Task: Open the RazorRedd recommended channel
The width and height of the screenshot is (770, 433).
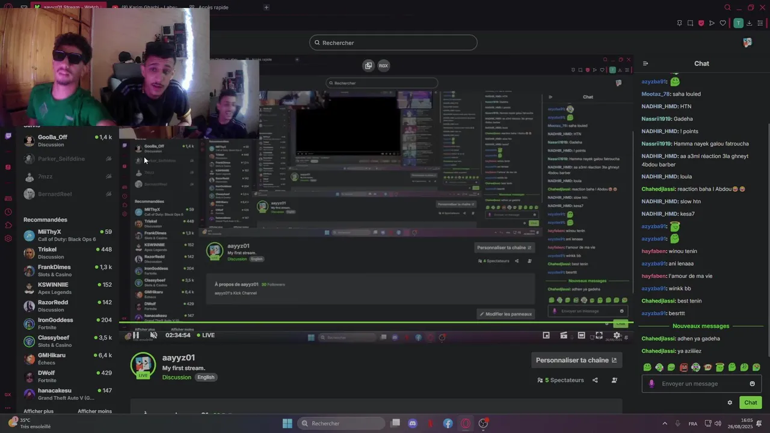Action: pos(67,306)
